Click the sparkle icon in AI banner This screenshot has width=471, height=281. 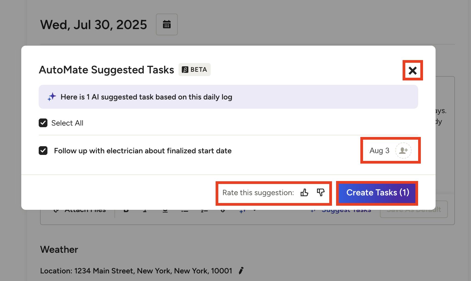(52, 97)
